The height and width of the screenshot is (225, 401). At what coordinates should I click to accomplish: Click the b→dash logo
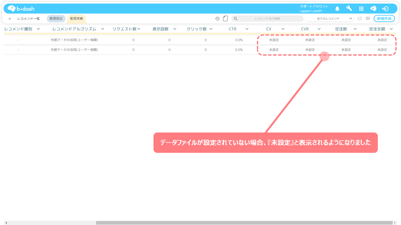[21, 8]
